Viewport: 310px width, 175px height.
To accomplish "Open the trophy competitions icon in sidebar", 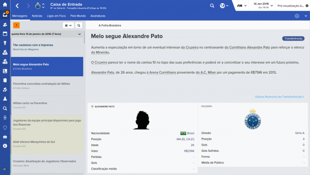I will [x=5, y=43].
